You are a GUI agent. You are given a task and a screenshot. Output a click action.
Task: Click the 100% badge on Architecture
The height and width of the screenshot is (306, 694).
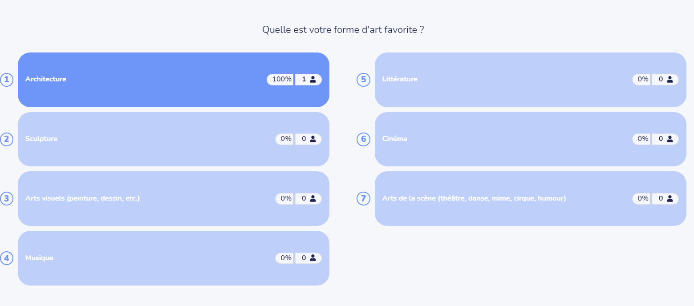pyautogui.click(x=280, y=79)
